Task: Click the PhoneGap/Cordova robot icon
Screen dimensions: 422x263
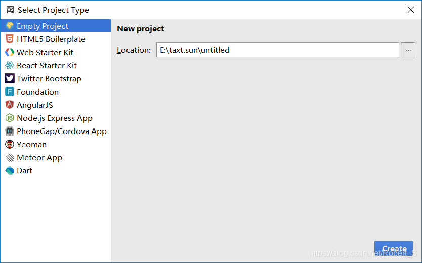Action: coord(10,131)
